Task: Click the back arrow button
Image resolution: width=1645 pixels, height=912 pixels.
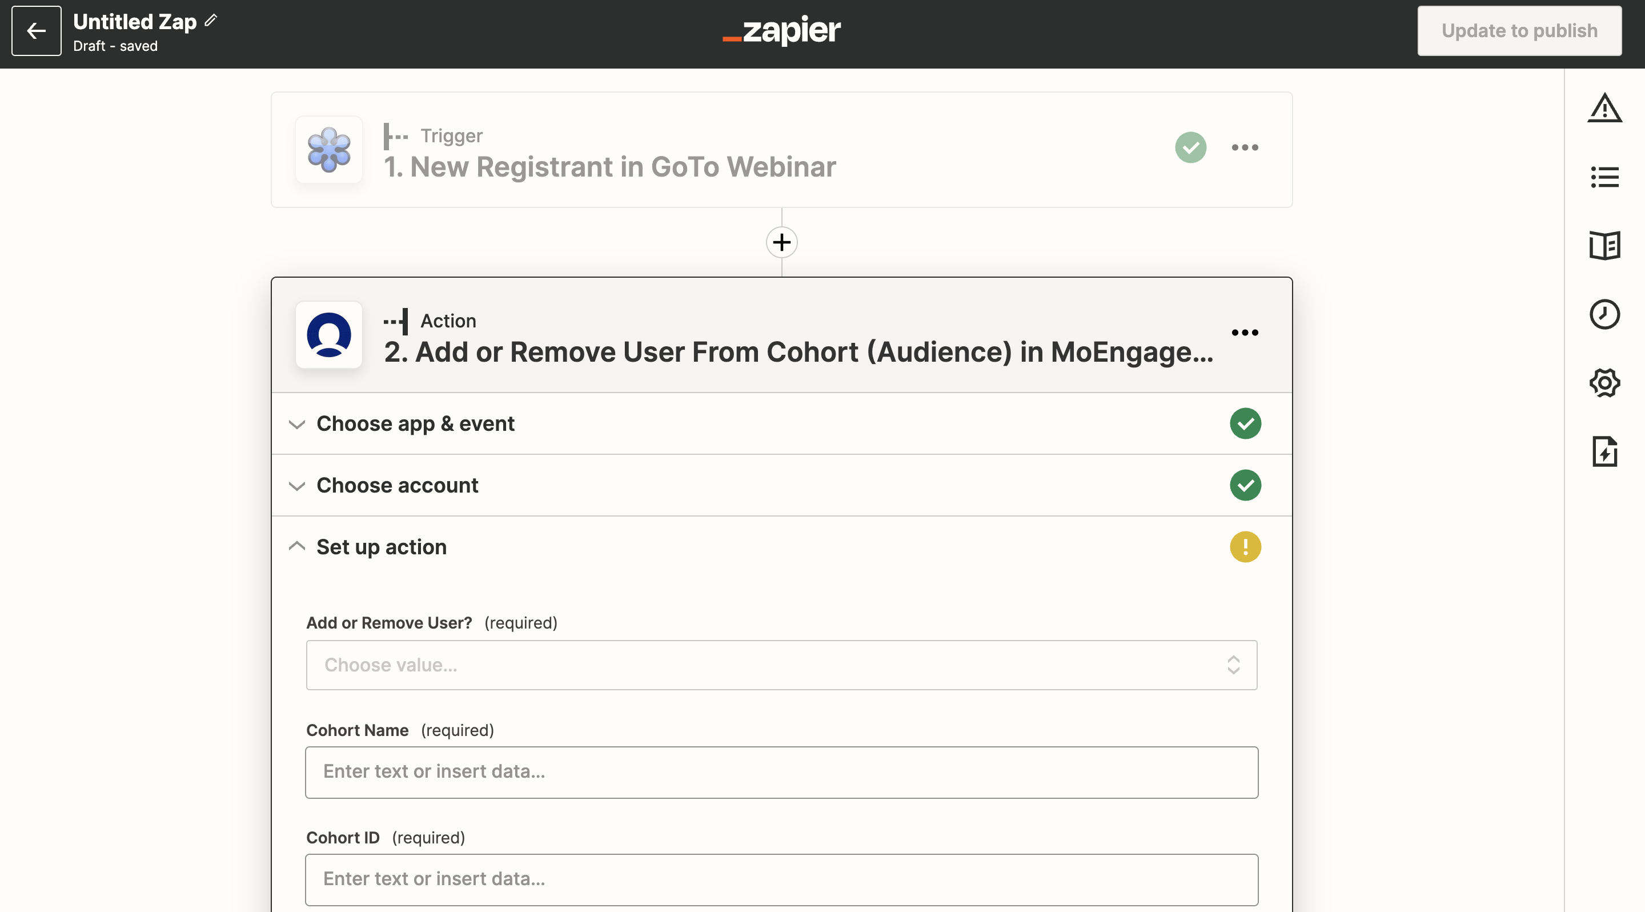Action: point(37,31)
